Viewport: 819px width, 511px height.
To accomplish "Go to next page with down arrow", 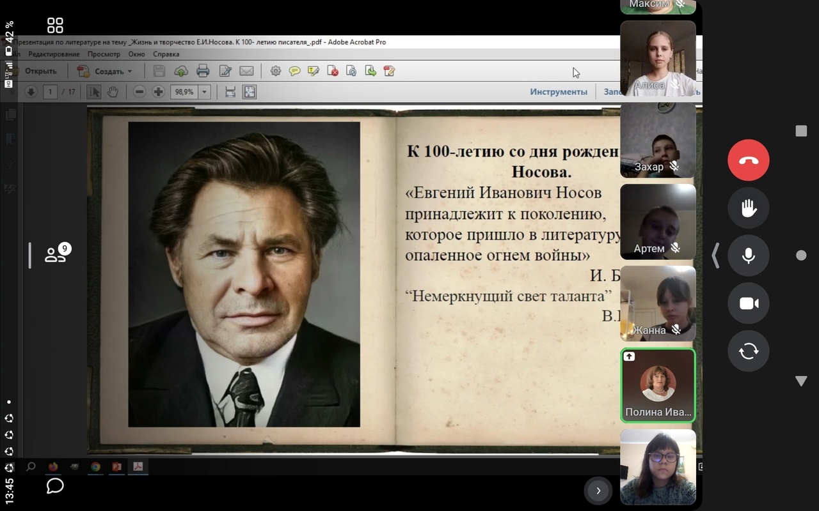I will (31, 92).
